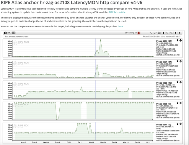Delete the first Probe 6654 (BA) chart
The image size is (189, 145).
tap(177, 41)
